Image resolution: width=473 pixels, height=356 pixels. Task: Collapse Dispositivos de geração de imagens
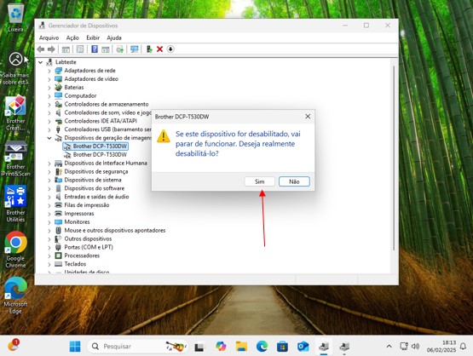49,138
